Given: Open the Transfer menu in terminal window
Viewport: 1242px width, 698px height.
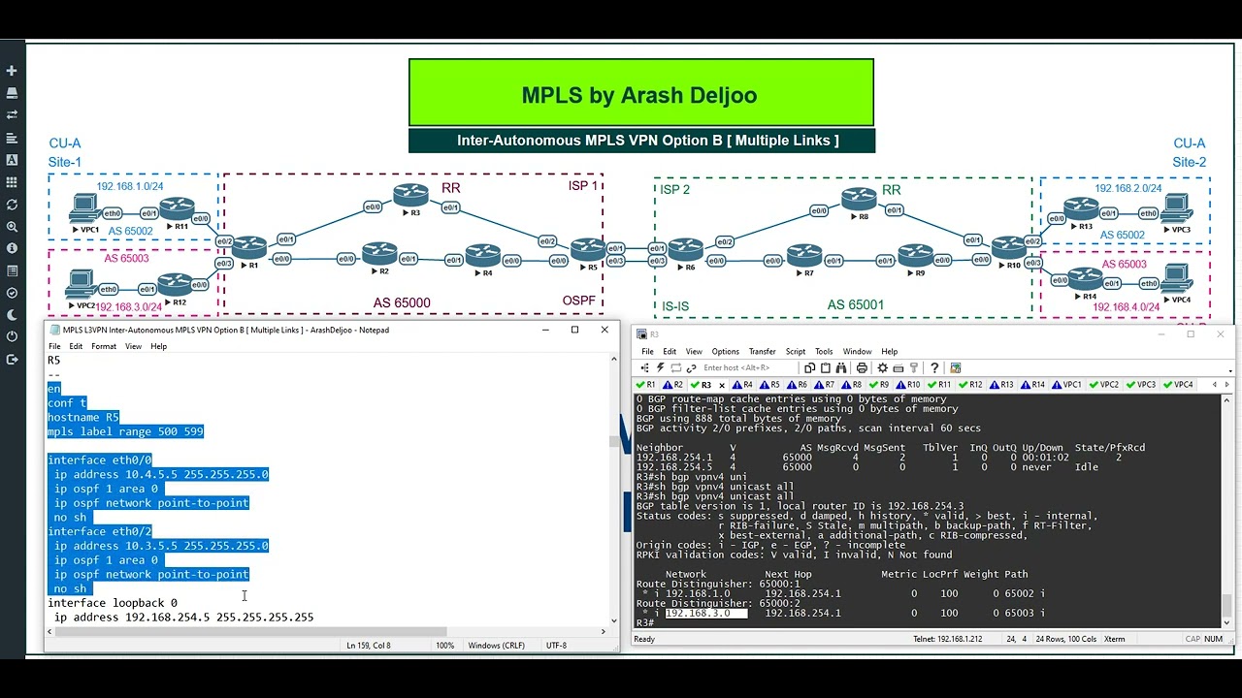Looking at the screenshot, I should [762, 351].
